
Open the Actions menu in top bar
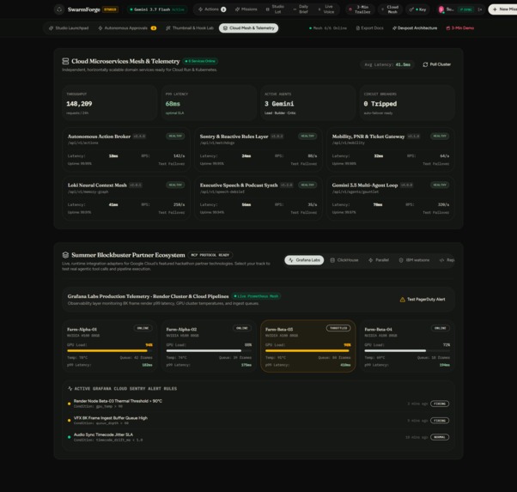(212, 9)
